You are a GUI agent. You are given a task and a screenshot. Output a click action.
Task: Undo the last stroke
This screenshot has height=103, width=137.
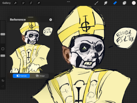point(3,81)
